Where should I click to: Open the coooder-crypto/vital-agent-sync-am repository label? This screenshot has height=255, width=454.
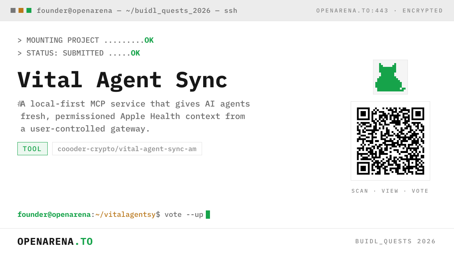[127, 149]
